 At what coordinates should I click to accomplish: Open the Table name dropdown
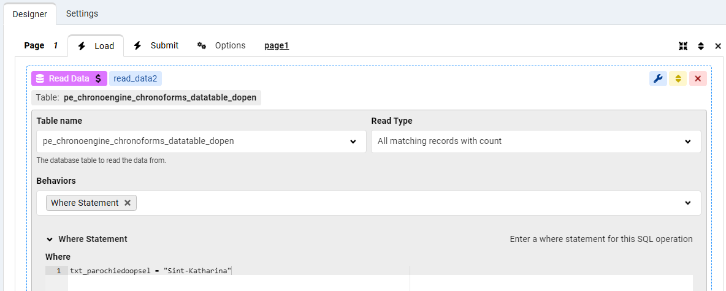[x=353, y=142]
